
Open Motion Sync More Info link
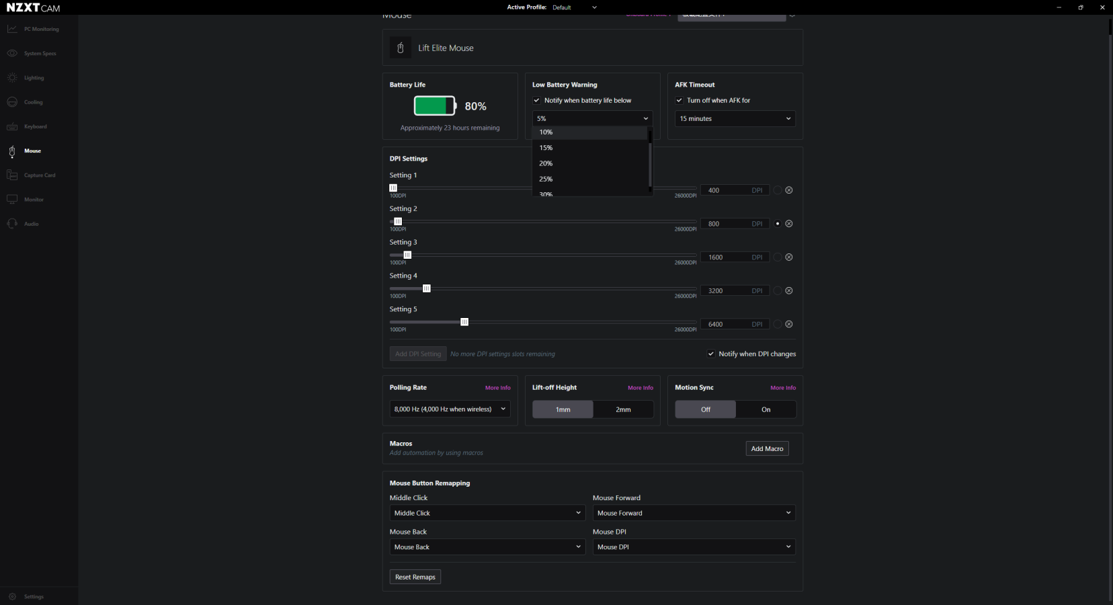click(783, 388)
